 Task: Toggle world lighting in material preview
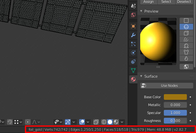click(x=186, y=67)
